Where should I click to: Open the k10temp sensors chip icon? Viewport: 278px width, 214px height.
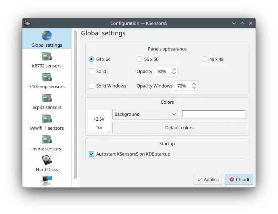(47, 77)
